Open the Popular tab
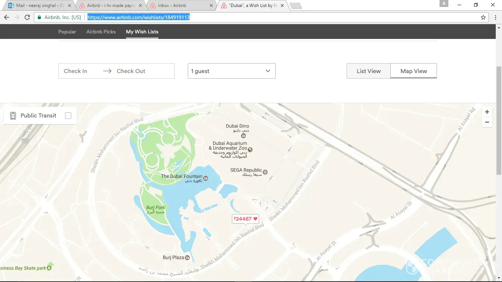 tap(67, 32)
